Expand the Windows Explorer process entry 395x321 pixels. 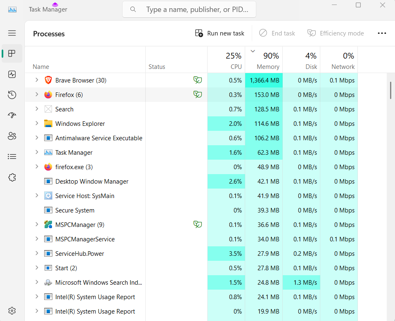(37, 123)
